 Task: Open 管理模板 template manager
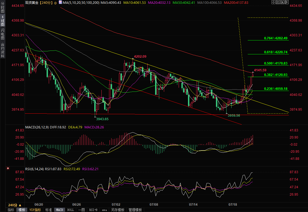[x=135, y=210]
